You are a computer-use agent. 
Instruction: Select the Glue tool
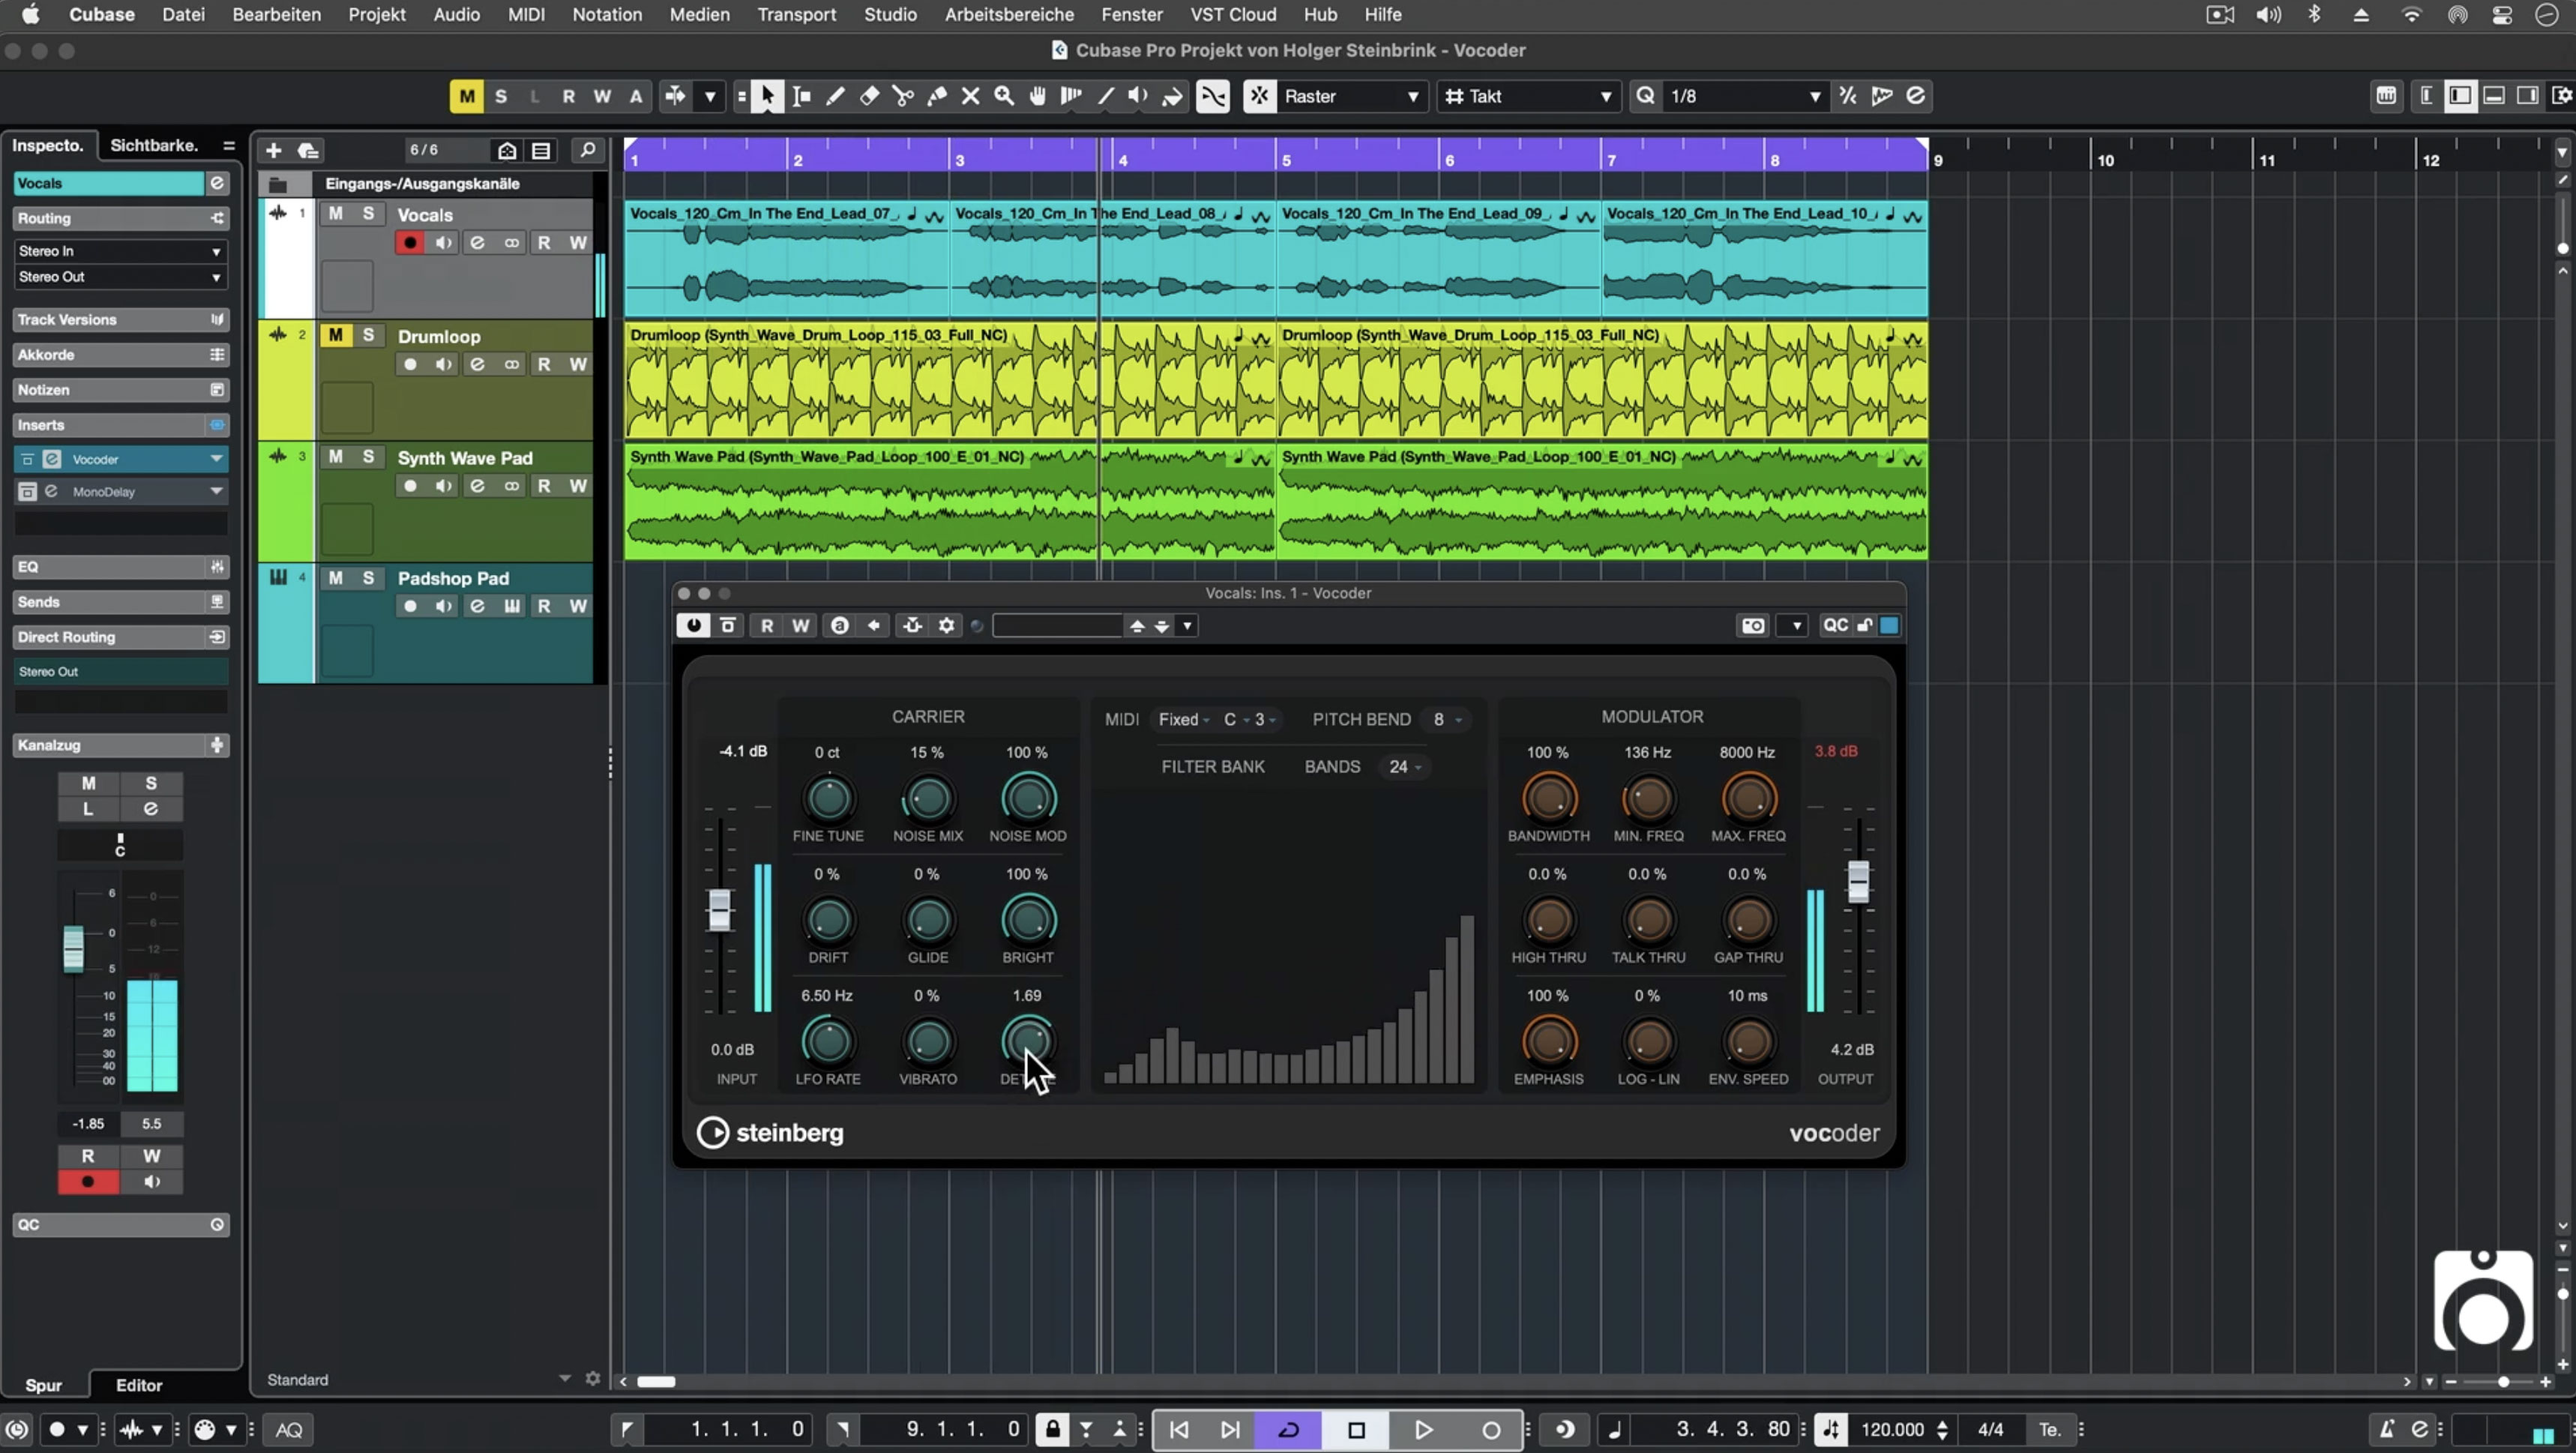(x=937, y=96)
